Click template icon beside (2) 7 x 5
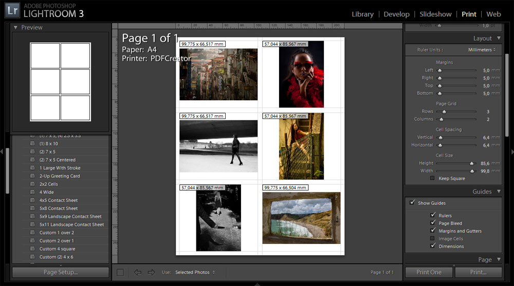 (x=32, y=152)
